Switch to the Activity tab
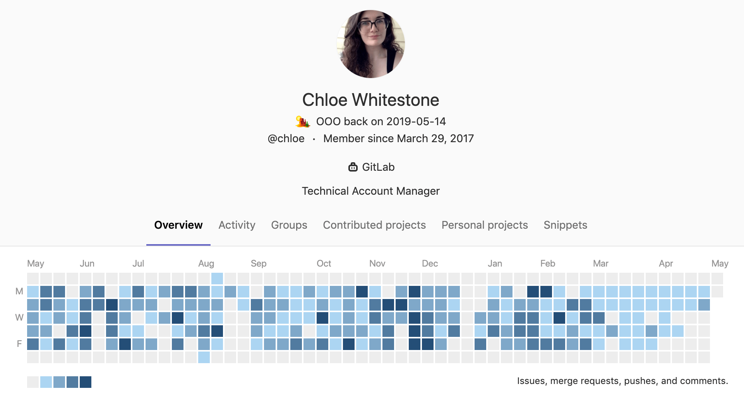Screen dimensions: 744x401 point(237,225)
